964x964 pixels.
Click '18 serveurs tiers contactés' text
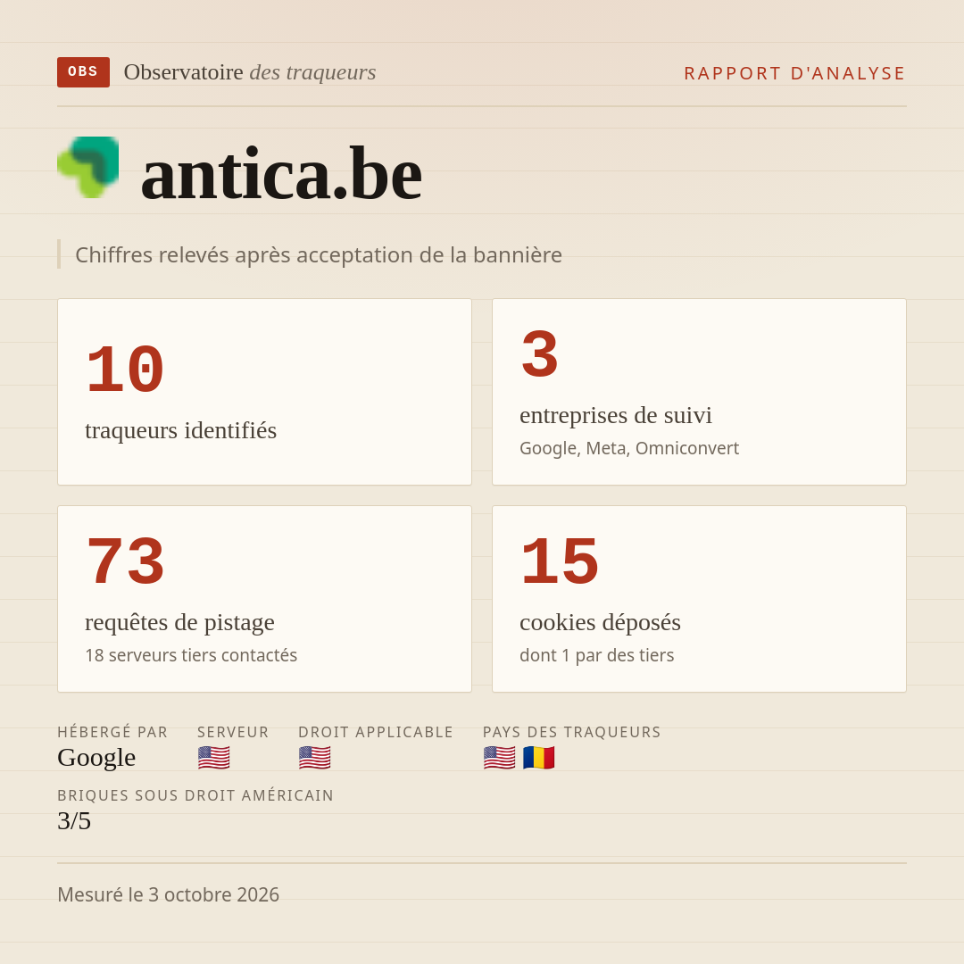click(x=191, y=655)
